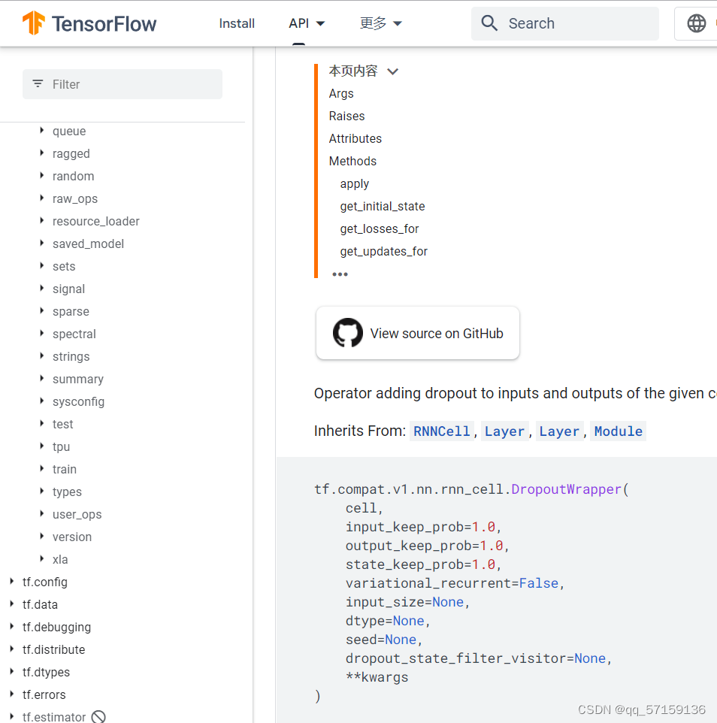Screen dimensions: 717x723
Task: Click the ellipsis icon below get_updates_for
Action: pos(340,274)
